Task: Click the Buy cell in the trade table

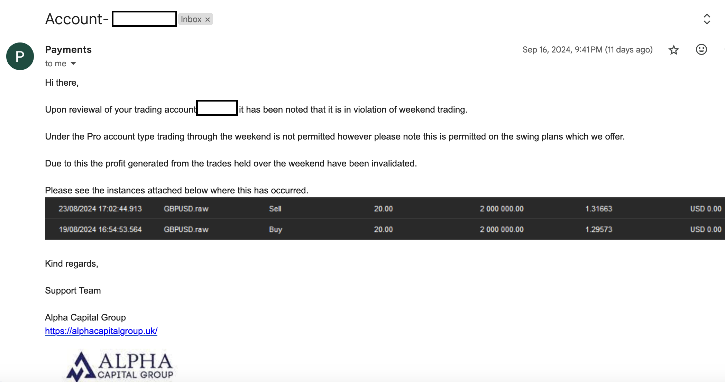Action: pyautogui.click(x=275, y=229)
